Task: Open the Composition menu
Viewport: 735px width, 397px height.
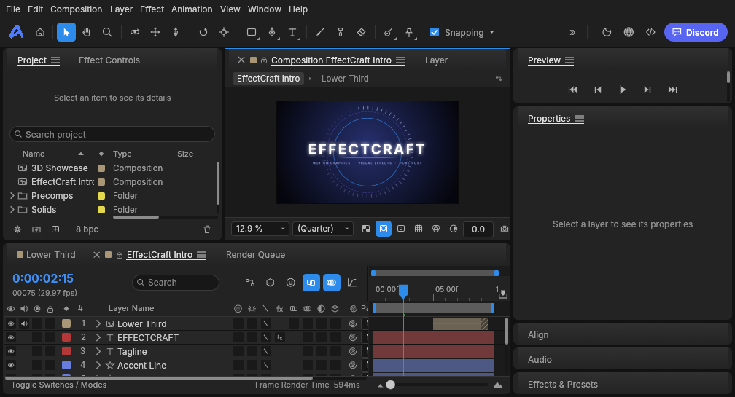Action: click(77, 9)
